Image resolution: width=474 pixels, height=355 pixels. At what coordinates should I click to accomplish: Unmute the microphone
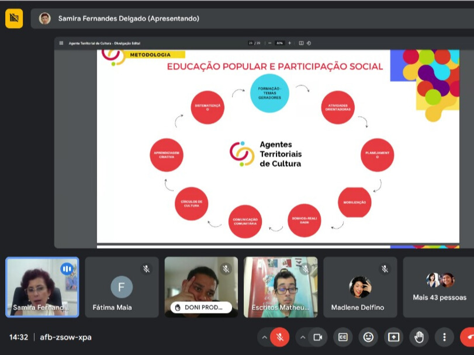[x=280, y=337]
